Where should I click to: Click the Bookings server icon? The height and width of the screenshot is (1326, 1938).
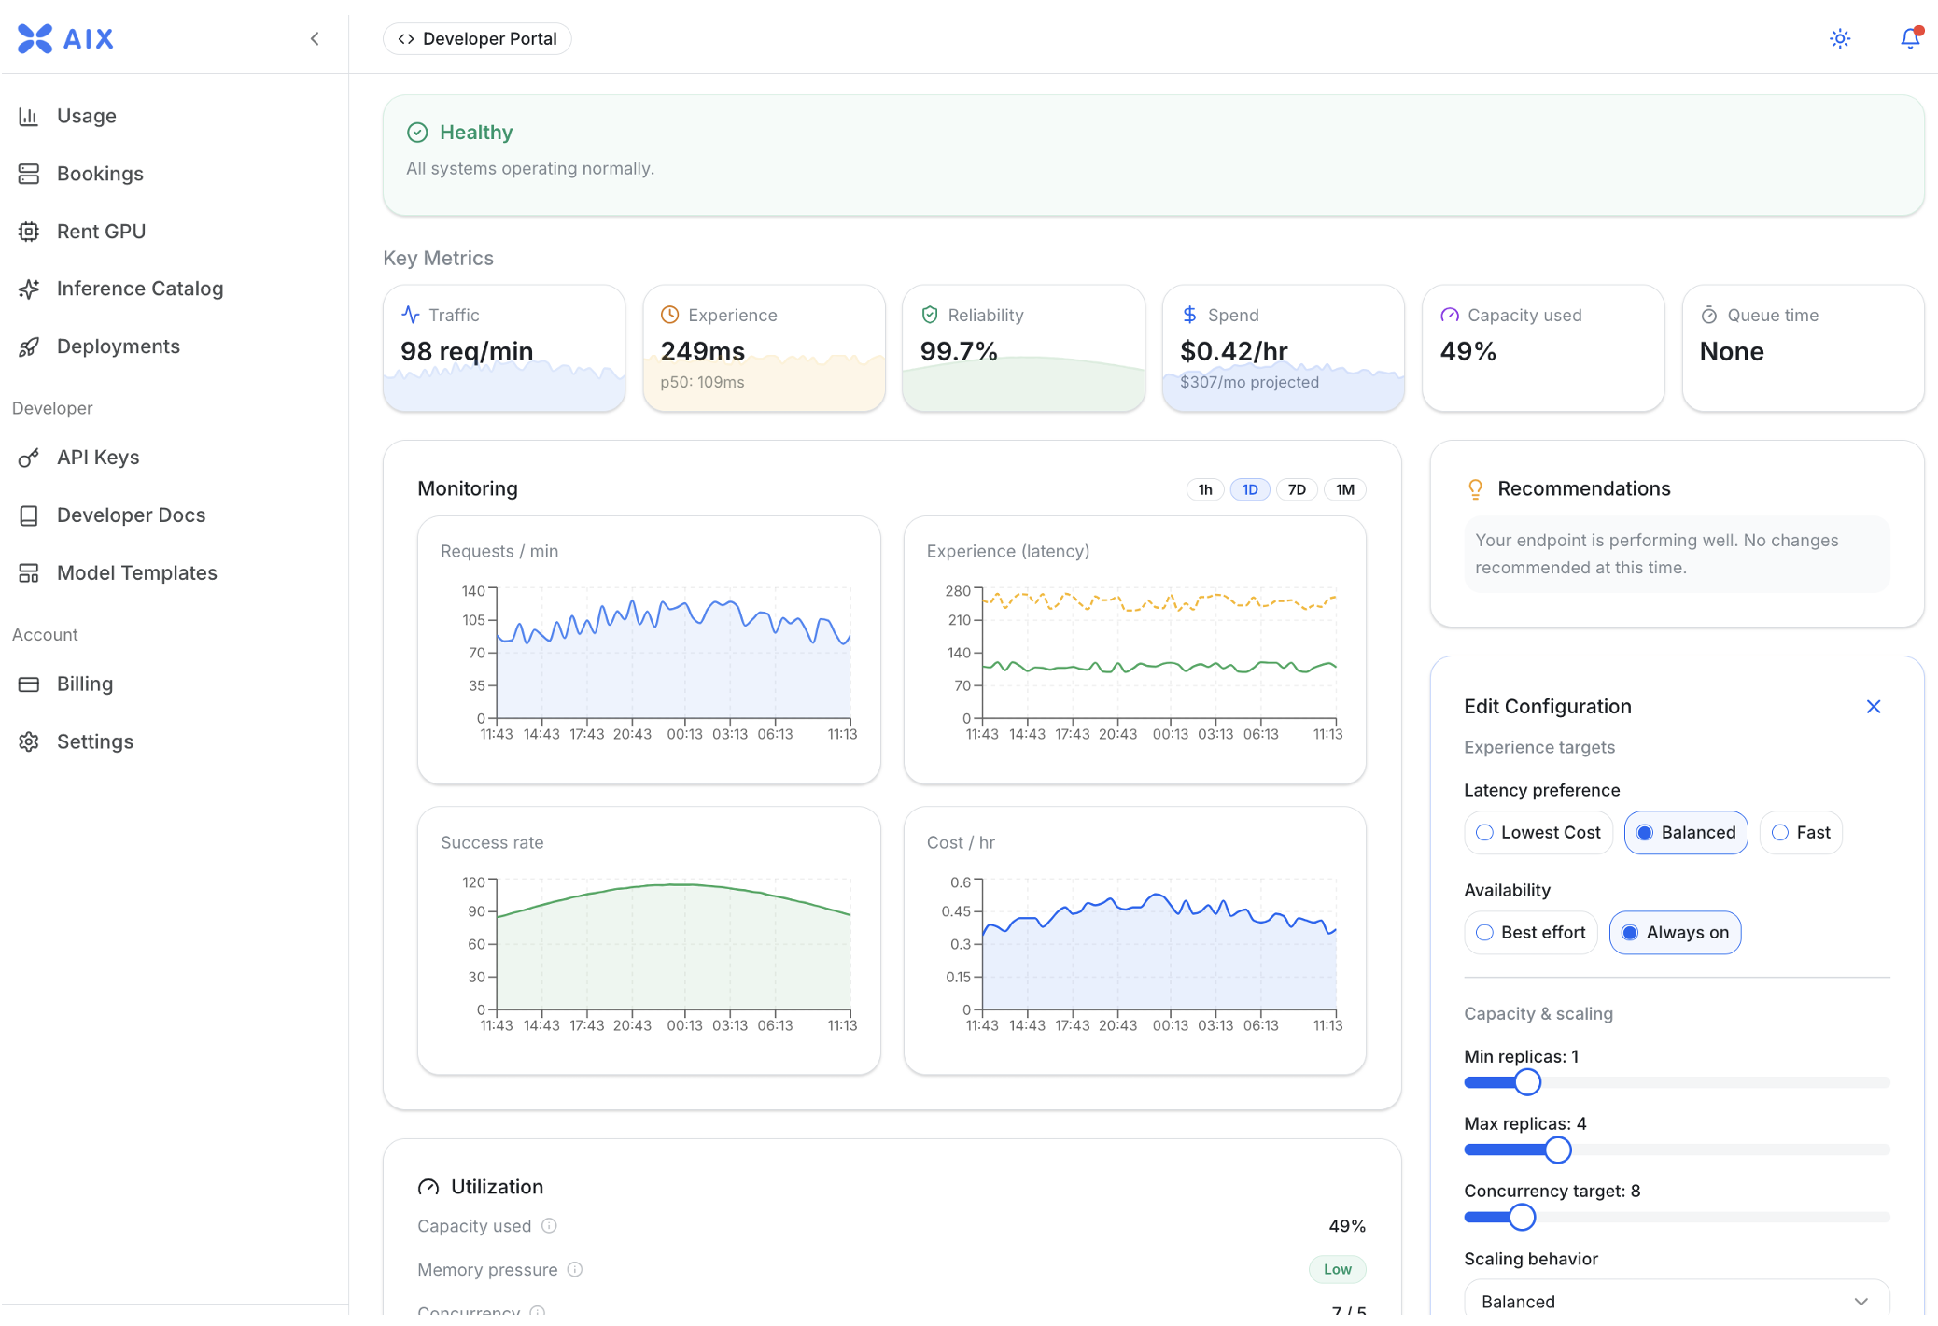(29, 174)
